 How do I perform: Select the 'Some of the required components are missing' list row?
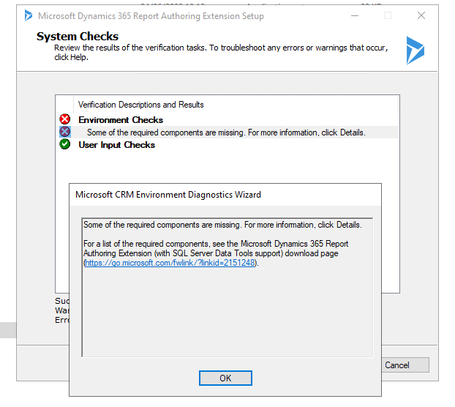point(229,132)
